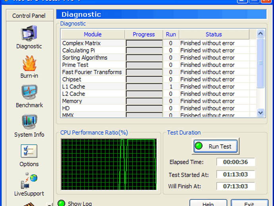Screen dimensions: 274x206
Task: Select the L2 Cache module row
Action: click(158, 94)
